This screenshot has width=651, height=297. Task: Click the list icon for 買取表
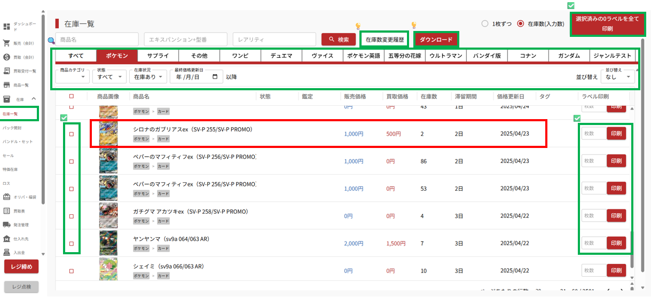6,211
